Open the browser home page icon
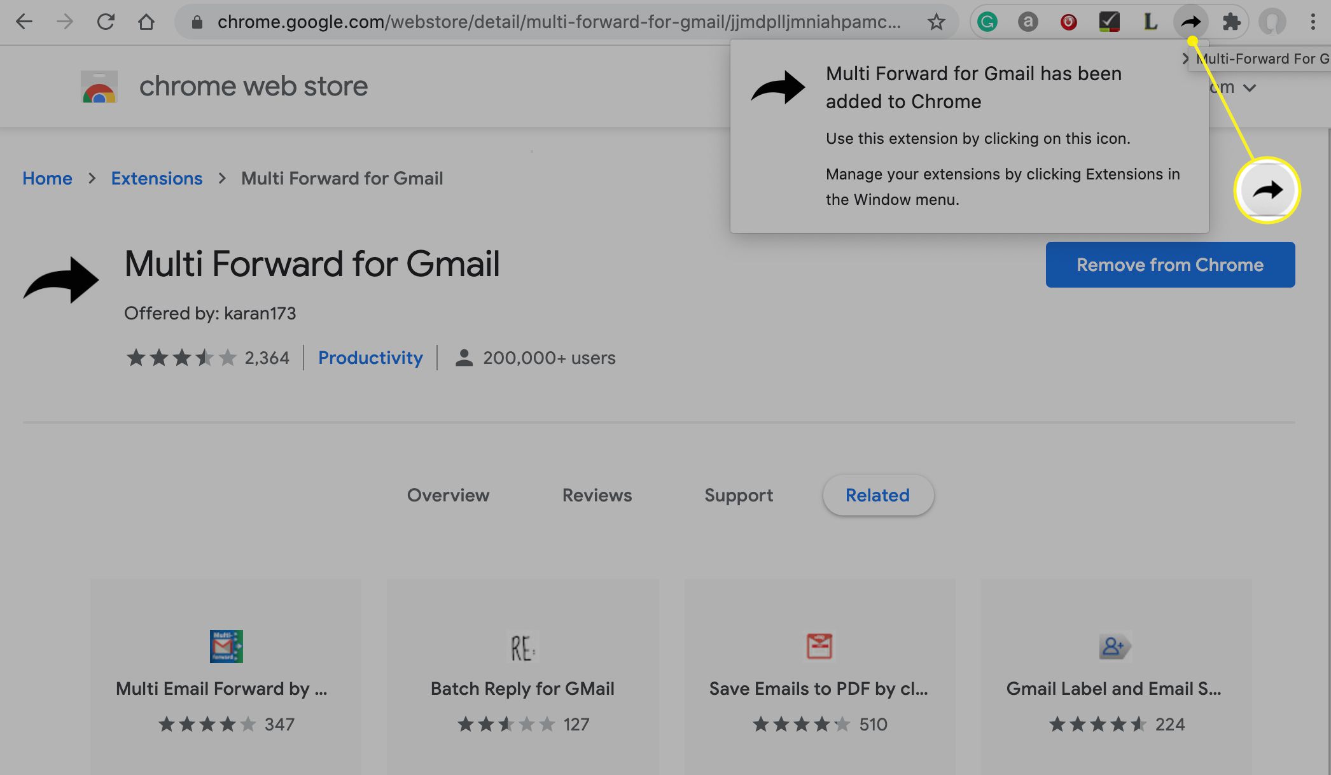This screenshot has width=1331, height=775. [x=146, y=22]
